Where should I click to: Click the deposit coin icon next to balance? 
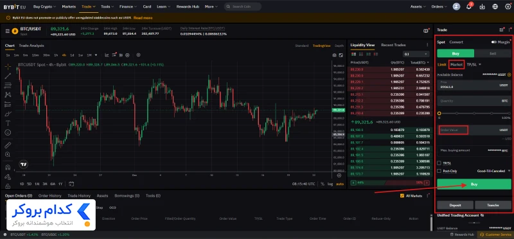(509, 75)
